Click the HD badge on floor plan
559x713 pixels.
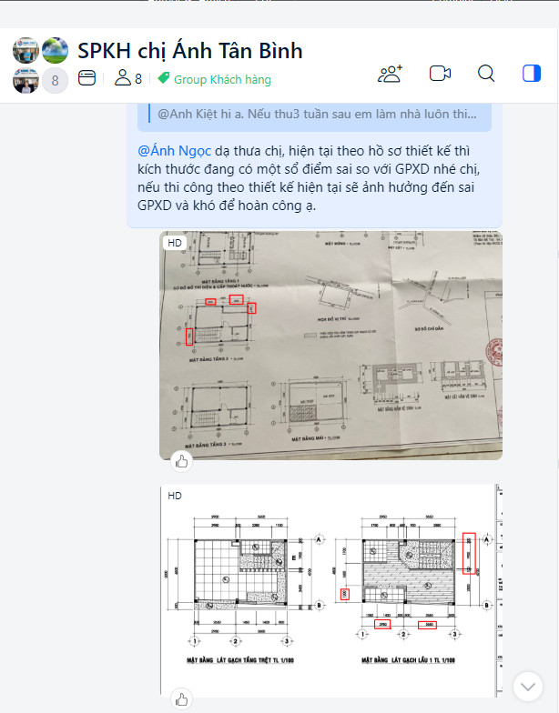(x=175, y=496)
